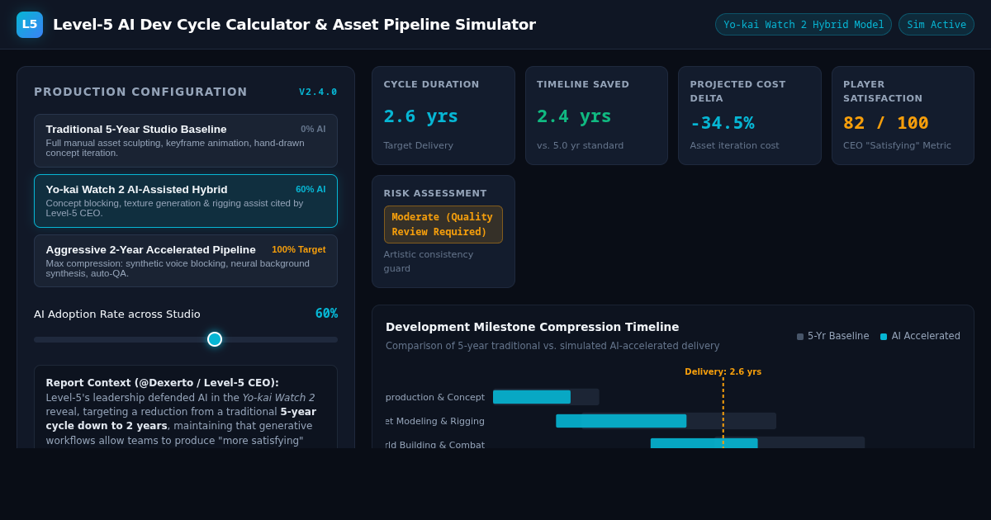Click the Artistic consistency guard caption

[429, 262]
